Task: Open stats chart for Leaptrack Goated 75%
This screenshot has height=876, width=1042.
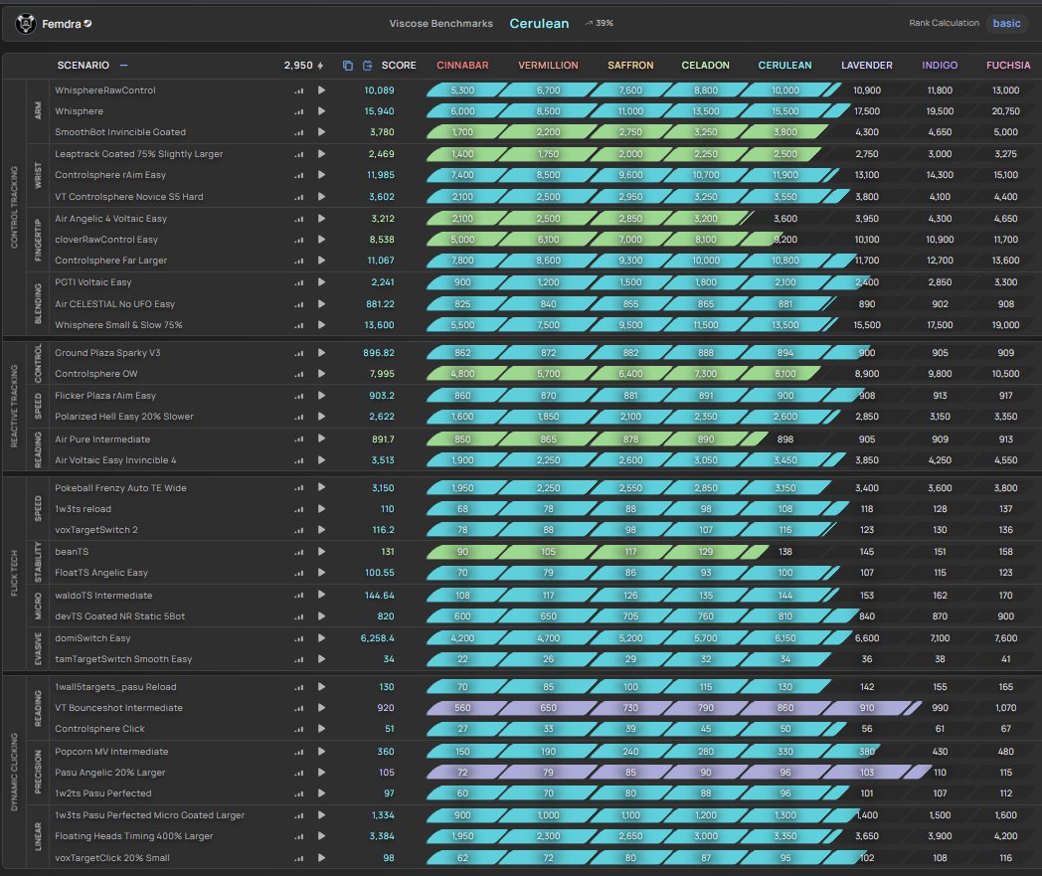Action: [x=299, y=154]
